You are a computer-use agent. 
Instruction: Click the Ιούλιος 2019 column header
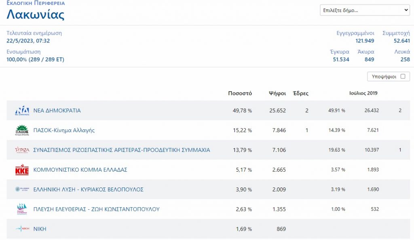pyautogui.click(x=363, y=93)
